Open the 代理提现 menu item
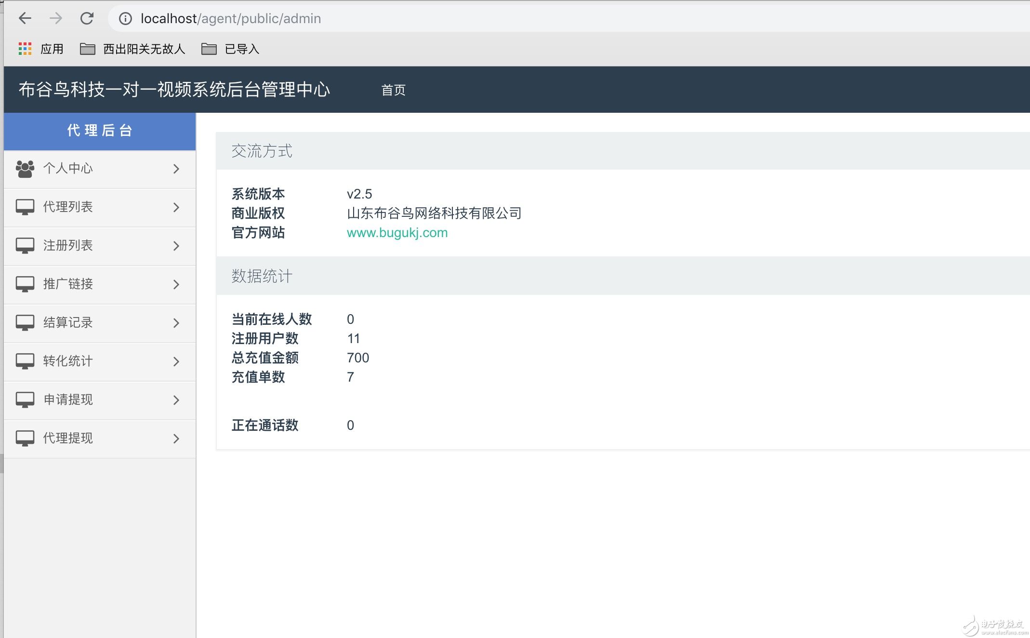Viewport: 1030px width, 638px height. point(100,439)
